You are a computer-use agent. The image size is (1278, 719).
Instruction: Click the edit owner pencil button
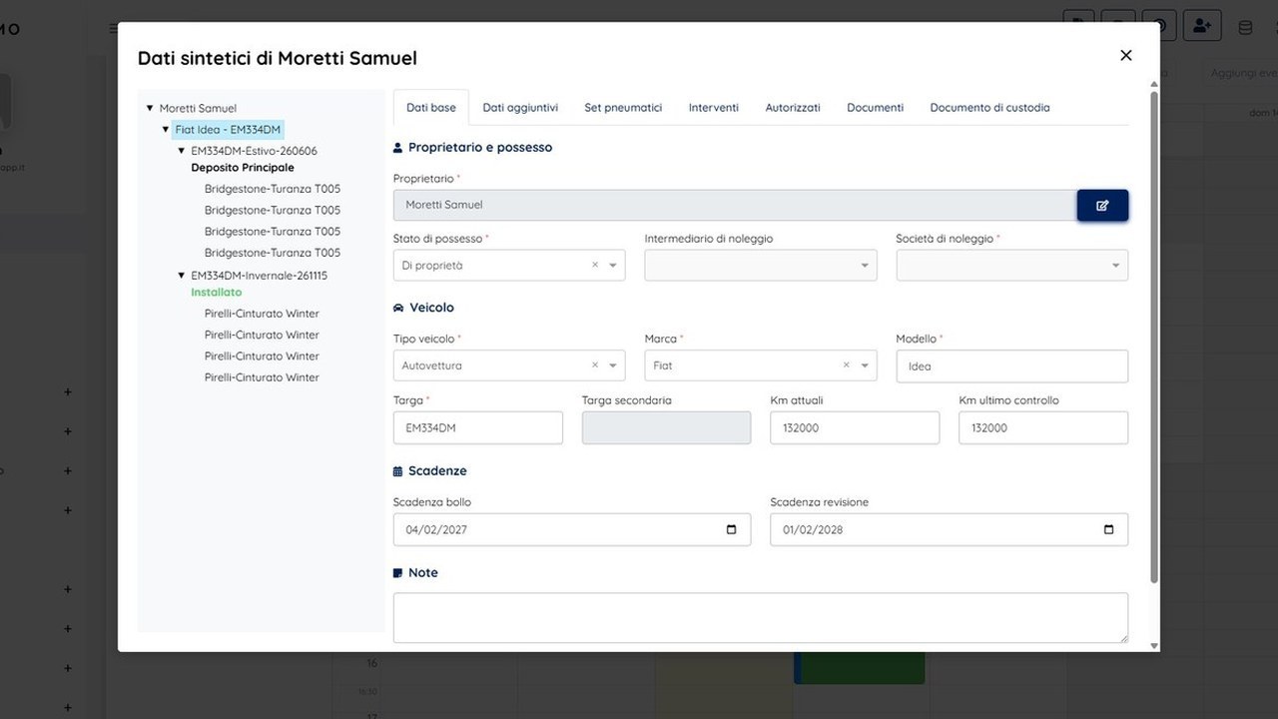pyautogui.click(x=1102, y=205)
